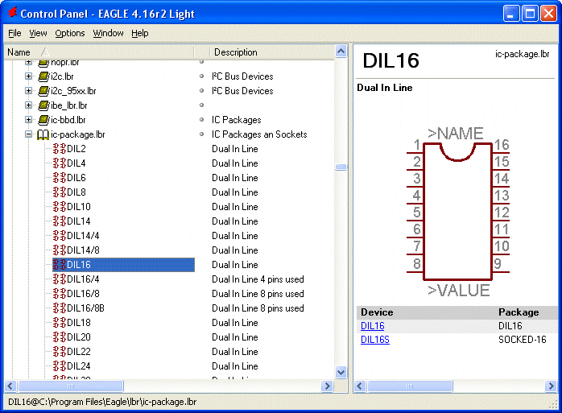Click the ic-bbd.lbr library book icon
Screen dimensions: 562x413
pos(43,119)
